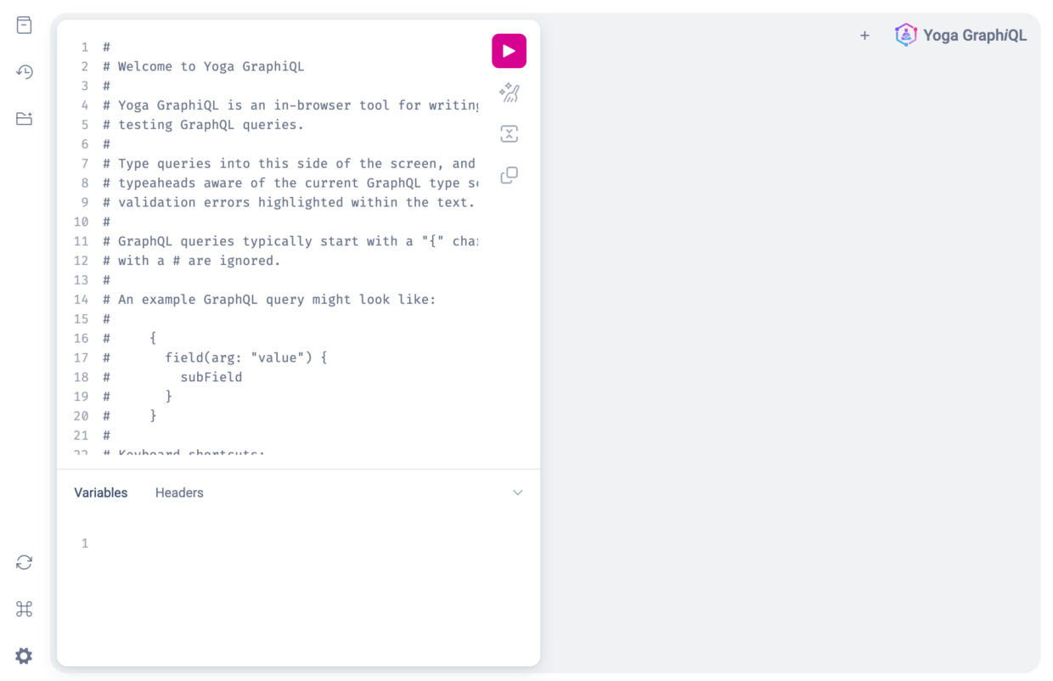
Task: Collapse the Variables editor panel
Action: click(517, 492)
